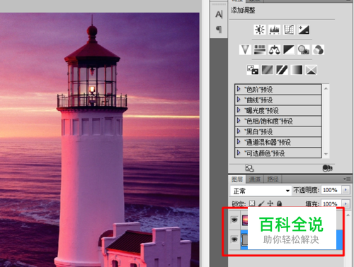Viewport: 354px width, 267px height.
Task: Hide the selected bottom layer's eye
Action: pyautogui.click(x=234, y=239)
